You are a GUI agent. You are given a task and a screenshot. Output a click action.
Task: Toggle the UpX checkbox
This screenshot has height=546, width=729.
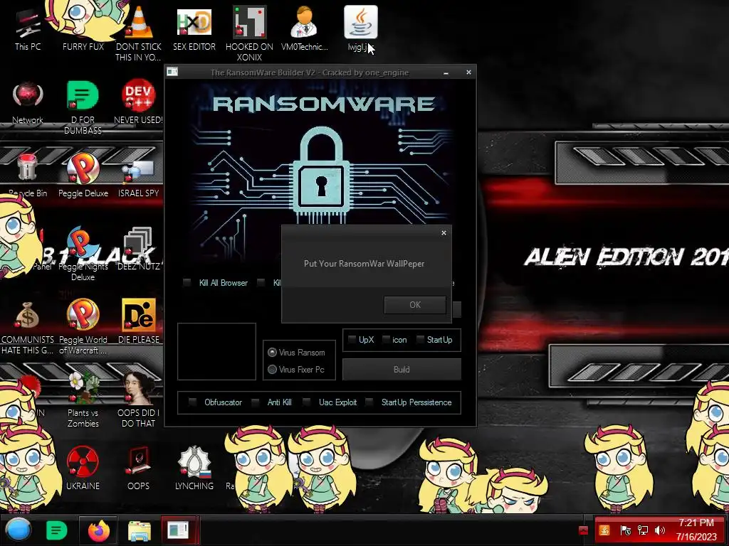(352, 339)
